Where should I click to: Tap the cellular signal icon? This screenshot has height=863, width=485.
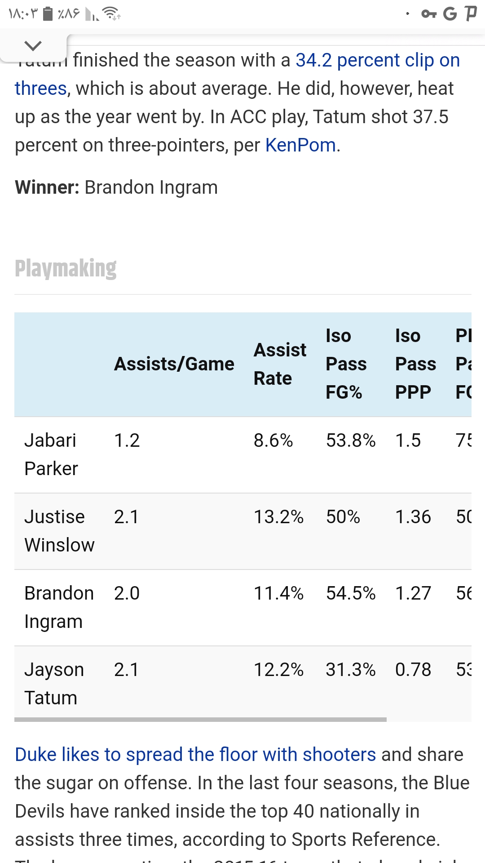coord(92,14)
